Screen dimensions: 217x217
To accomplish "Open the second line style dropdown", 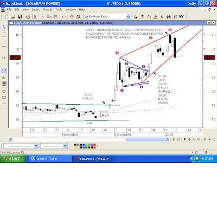I will (65, 146).
